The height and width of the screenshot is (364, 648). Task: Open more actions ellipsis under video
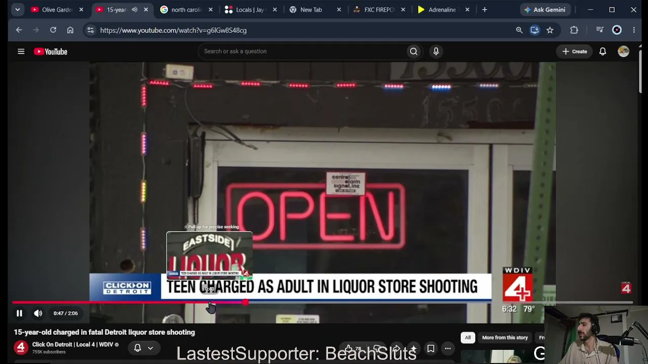[448, 348]
